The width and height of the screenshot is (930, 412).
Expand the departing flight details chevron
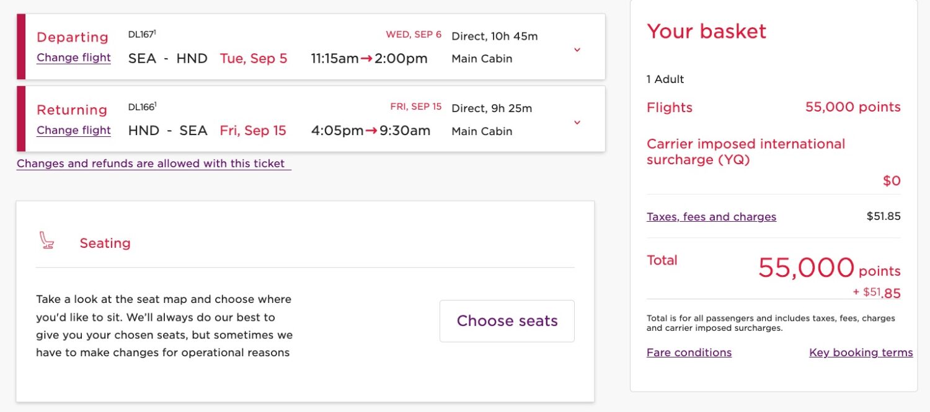[577, 50]
